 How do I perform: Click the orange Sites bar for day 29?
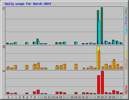[114, 64]
